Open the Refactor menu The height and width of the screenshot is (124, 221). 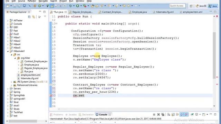[32, 1]
